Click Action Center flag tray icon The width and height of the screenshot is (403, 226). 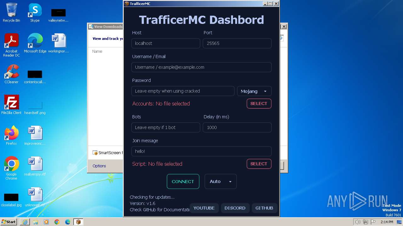tap(372, 222)
